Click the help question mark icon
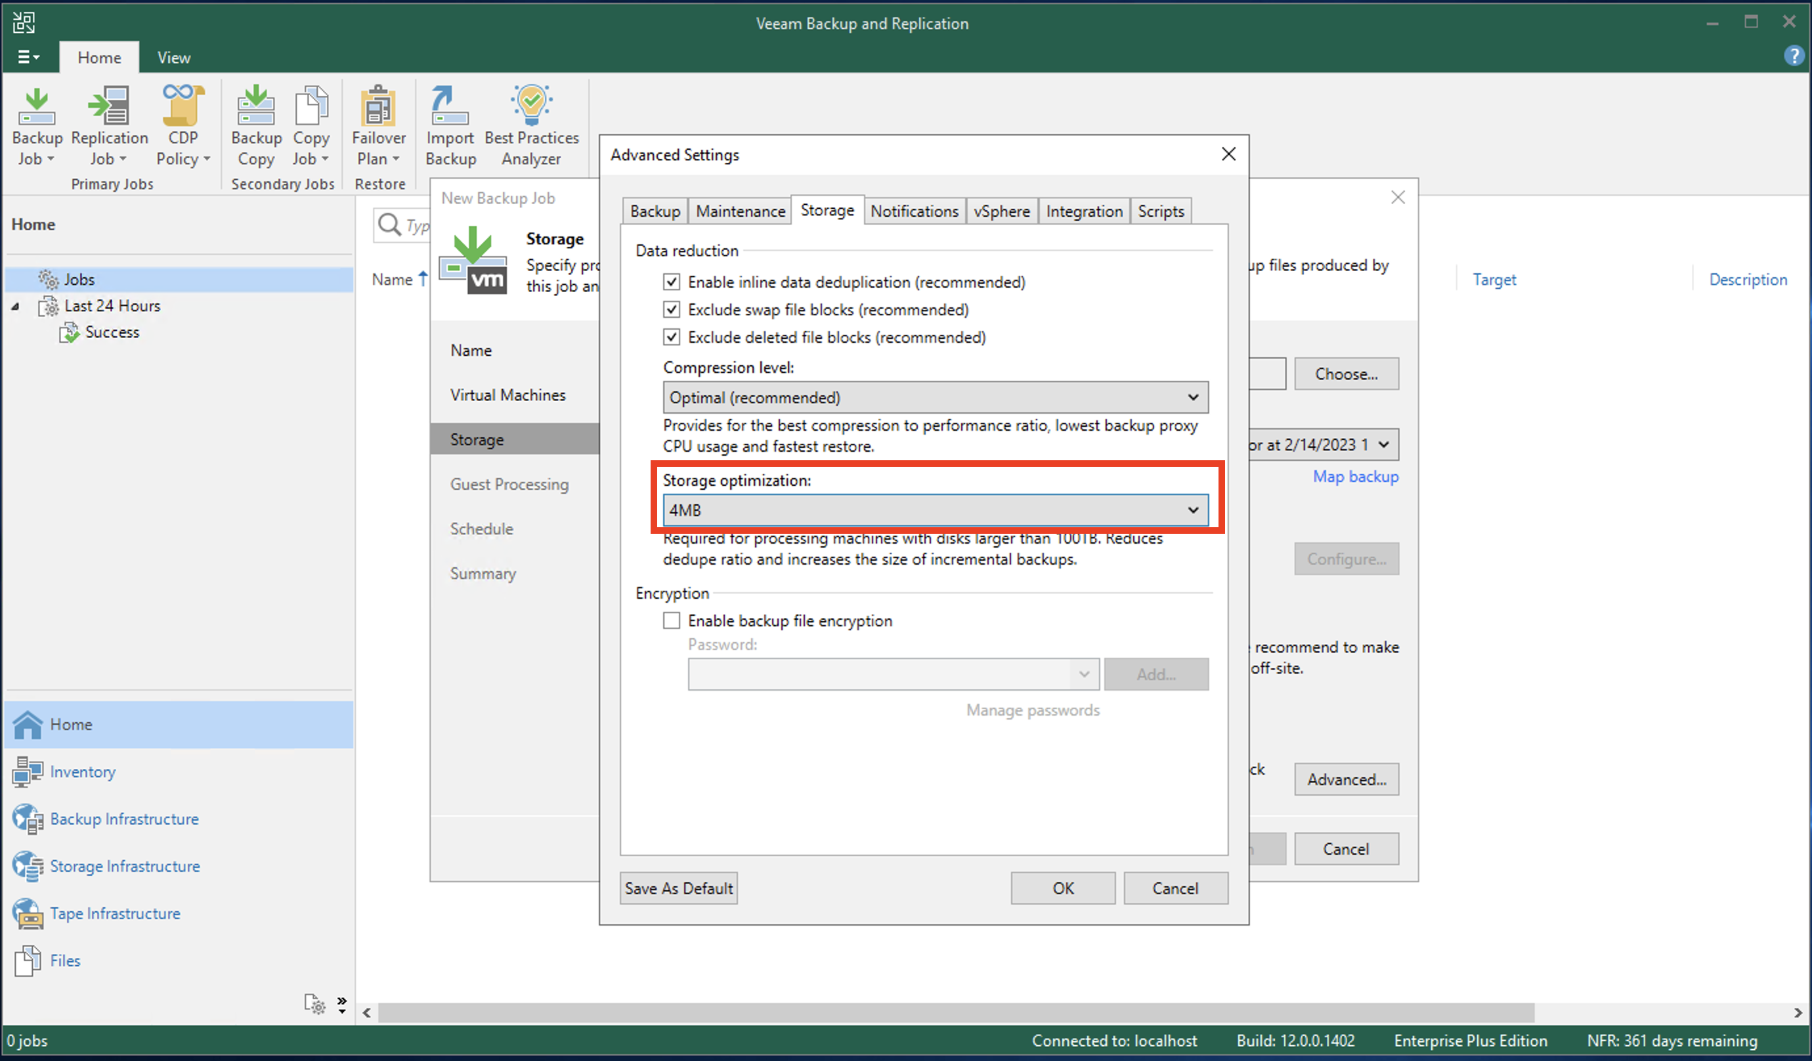 (x=1794, y=56)
